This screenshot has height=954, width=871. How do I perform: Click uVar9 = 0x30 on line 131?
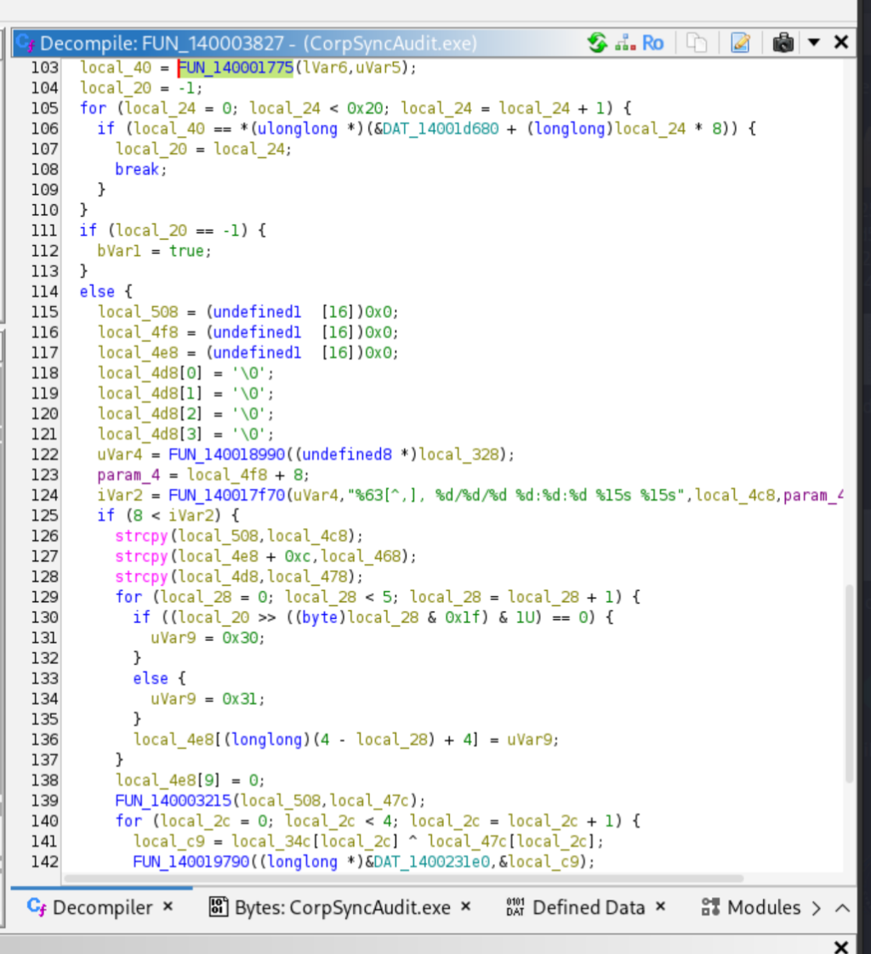[208, 638]
